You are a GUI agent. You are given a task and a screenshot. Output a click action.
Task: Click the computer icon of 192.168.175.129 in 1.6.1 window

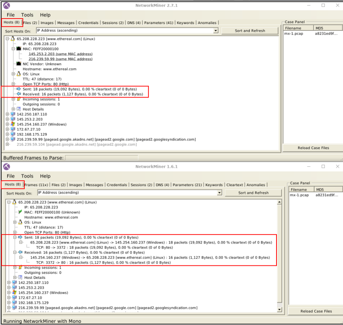point(14,303)
